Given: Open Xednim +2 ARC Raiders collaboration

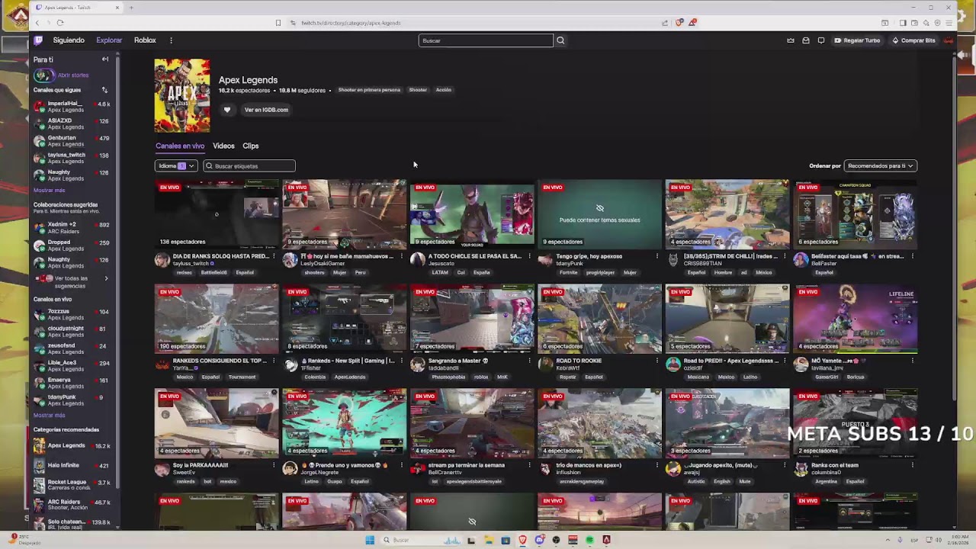Looking at the screenshot, I should click(72, 228).
